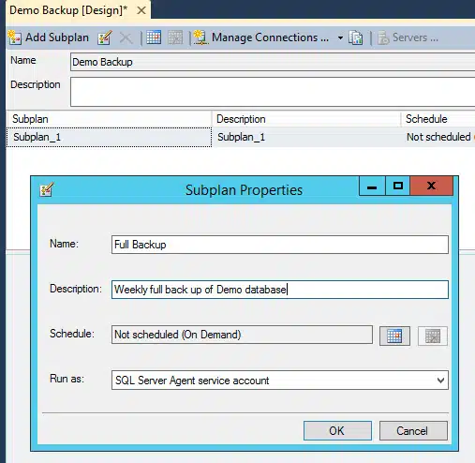Click the Add Subplan toolbar button
This screenshot has width=475, height=463.
click(x=49, y=37)
